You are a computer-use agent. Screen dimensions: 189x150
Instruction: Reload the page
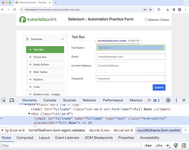(14, 9)
